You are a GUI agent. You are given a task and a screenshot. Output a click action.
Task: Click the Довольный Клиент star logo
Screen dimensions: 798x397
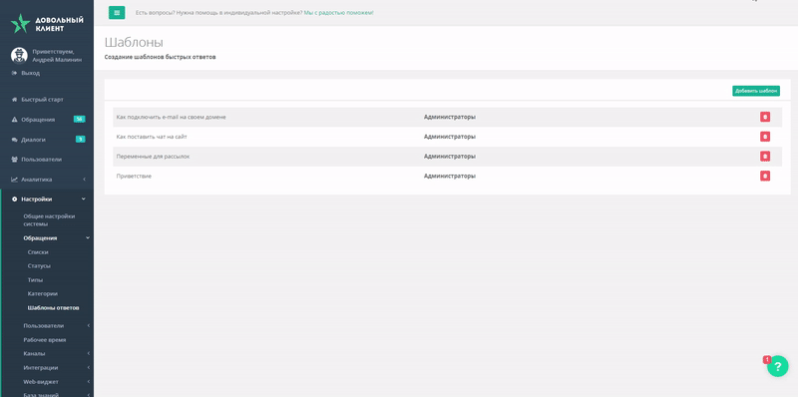(20, 23)
